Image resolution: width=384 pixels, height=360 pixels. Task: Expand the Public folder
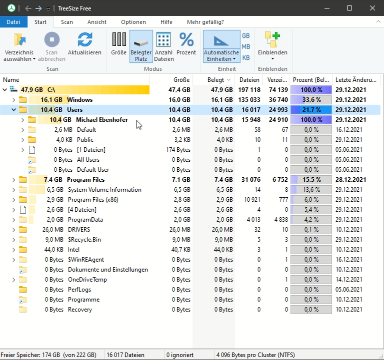23,140
